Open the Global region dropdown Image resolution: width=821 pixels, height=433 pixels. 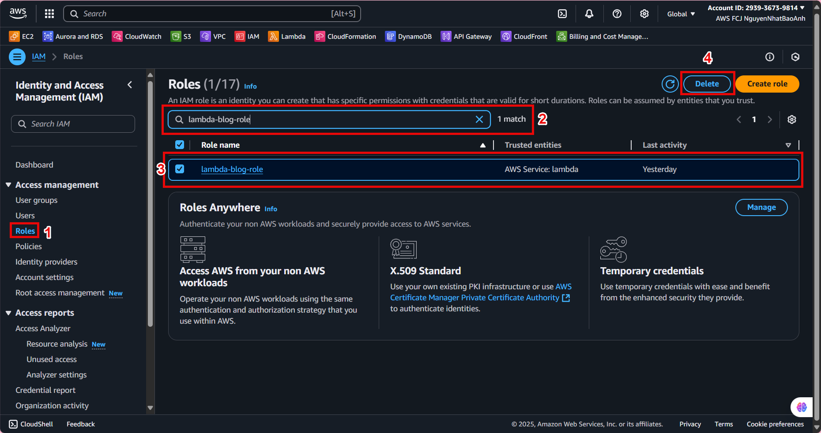pyautogui.click(x=681, y=14)
